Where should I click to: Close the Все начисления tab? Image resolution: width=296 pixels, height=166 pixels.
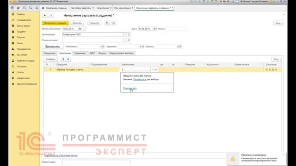[133, 8]
